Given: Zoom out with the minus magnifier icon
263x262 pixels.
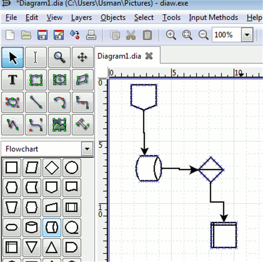Looking at the screenshot, I should click(x=203, y=35).
